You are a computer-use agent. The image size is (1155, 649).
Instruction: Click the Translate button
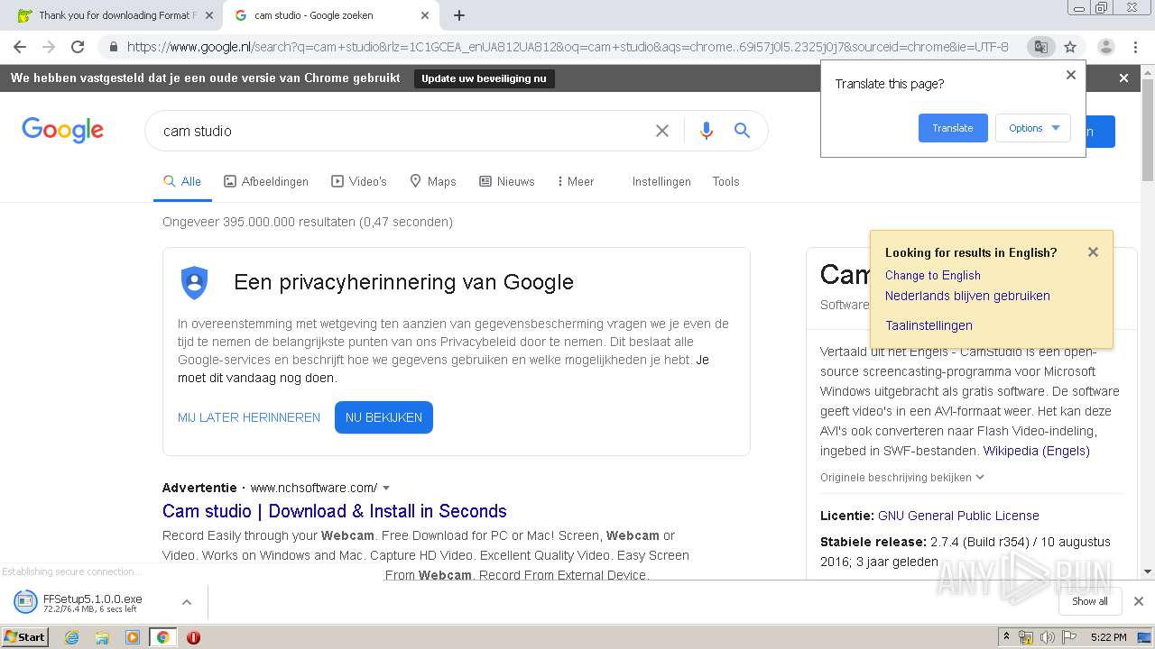[953, 128]
